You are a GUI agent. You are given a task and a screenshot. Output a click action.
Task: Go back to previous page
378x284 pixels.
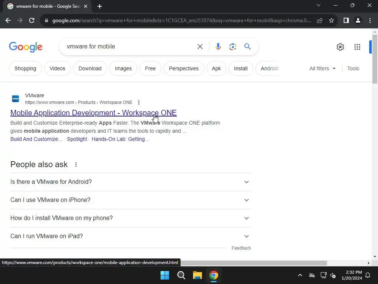click(x=8, y=21)
